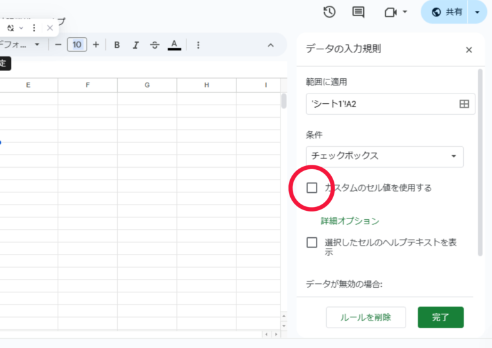This screenshot has height=348, width=492.
Task: Open the font family dropdown
Action: [20, 45]
